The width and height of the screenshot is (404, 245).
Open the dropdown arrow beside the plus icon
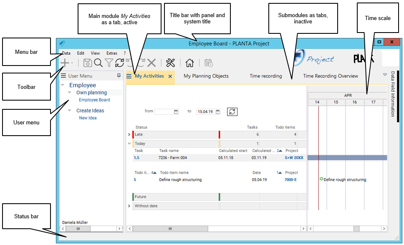[x=72, y=63]
